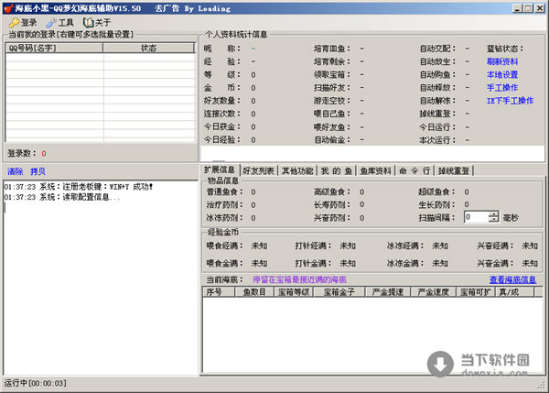Click the 扫描间隔 interval input field
This screenshot has height=393, width=549.
[476, 218]
